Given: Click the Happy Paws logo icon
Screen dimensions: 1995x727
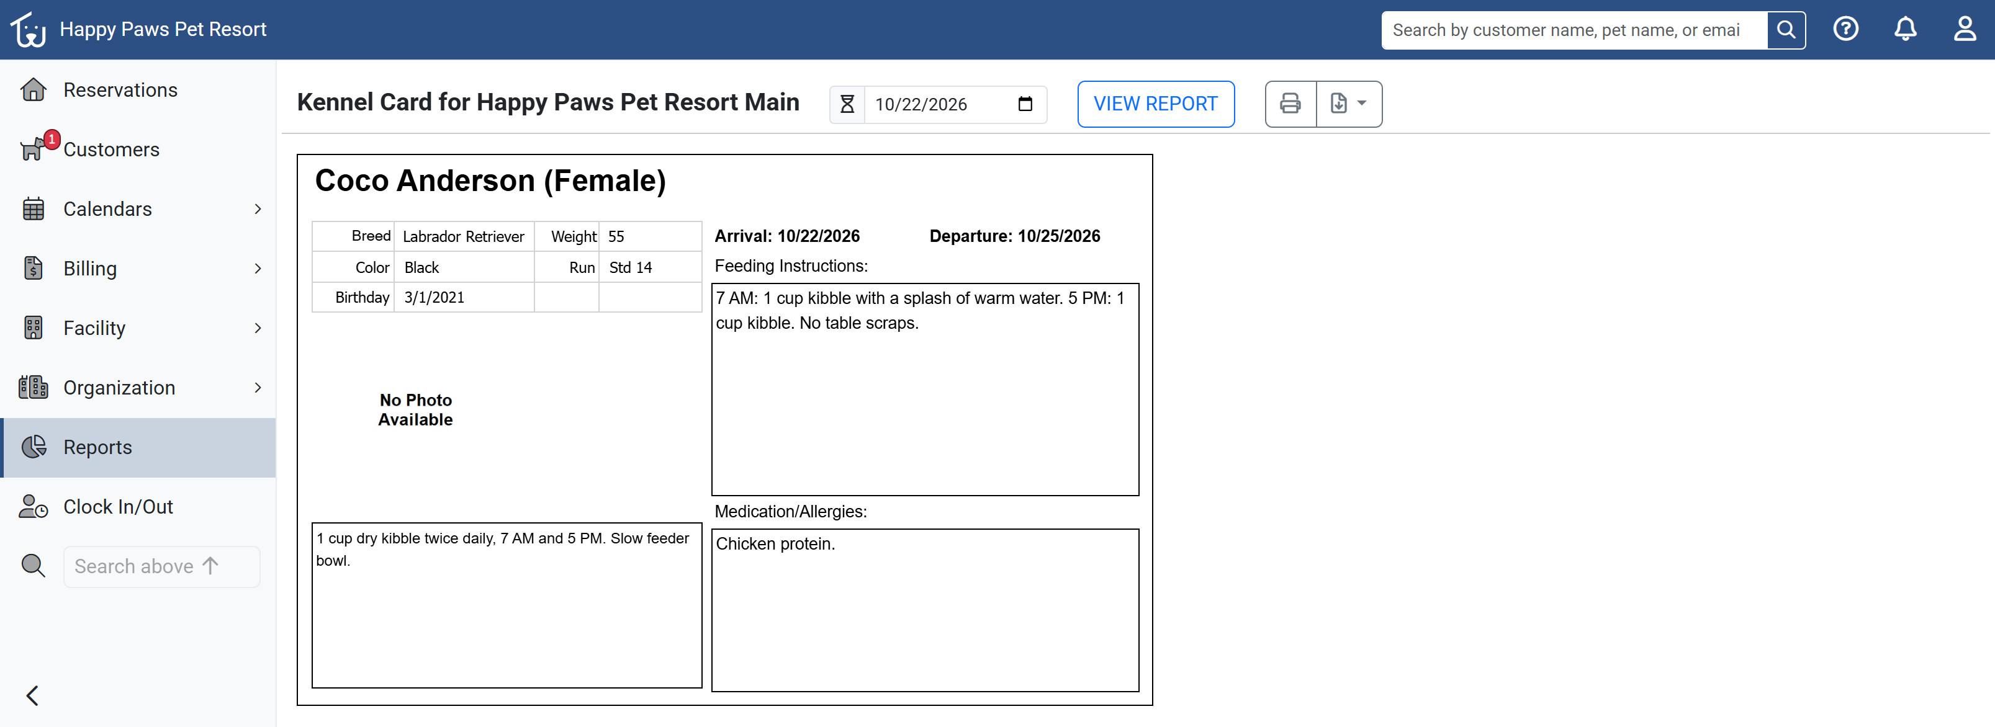Looking at the screenshot, I should click(29, 29).
